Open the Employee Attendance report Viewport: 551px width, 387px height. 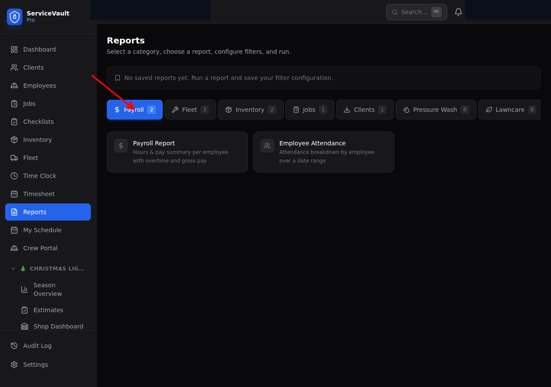coord(323,152)
